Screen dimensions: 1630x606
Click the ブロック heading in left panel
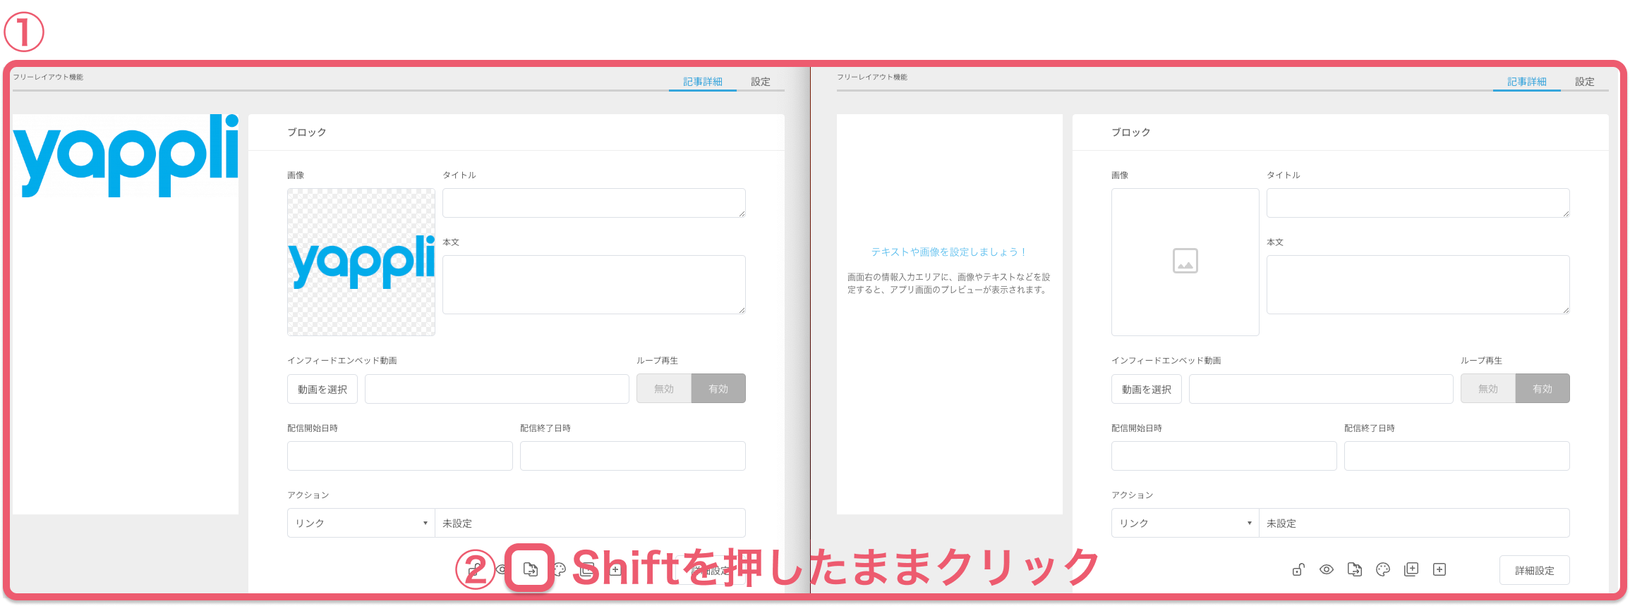pyautogui.click(x=307, y=132)
